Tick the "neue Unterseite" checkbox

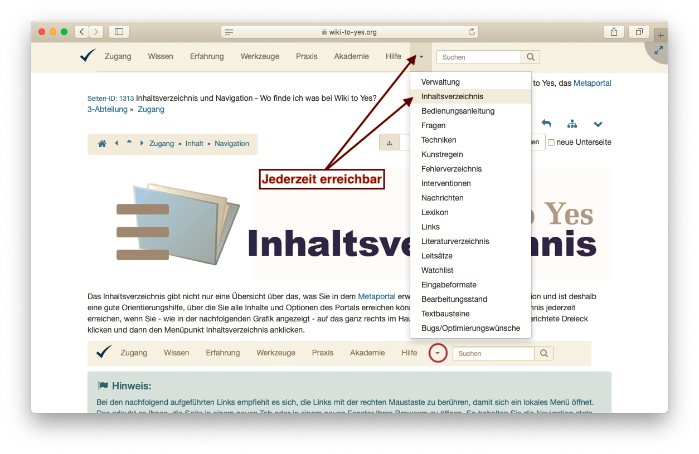pyautogui.click(x=551, y=143)
